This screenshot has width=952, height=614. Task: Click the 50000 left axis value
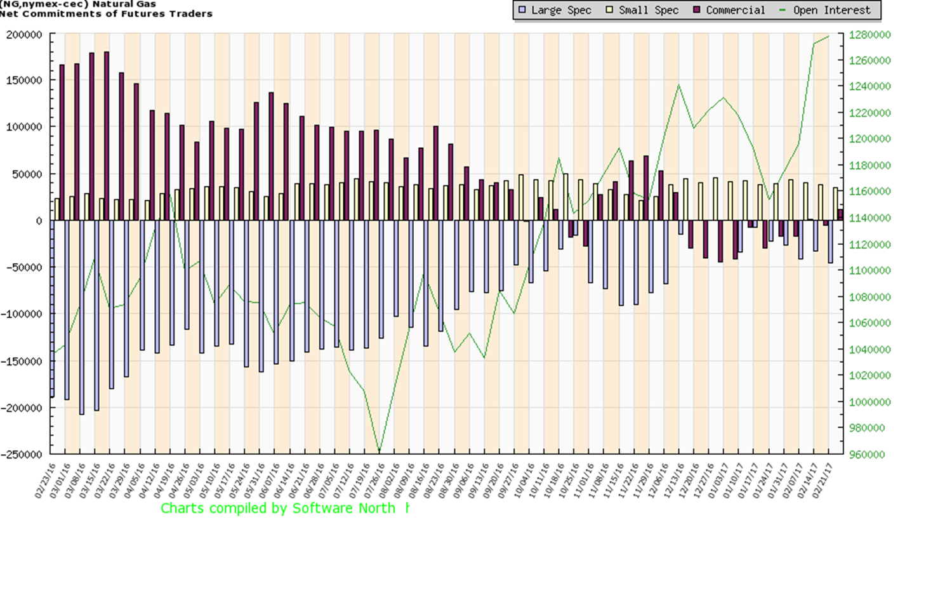pyautogui.click(x=27, y=174)
